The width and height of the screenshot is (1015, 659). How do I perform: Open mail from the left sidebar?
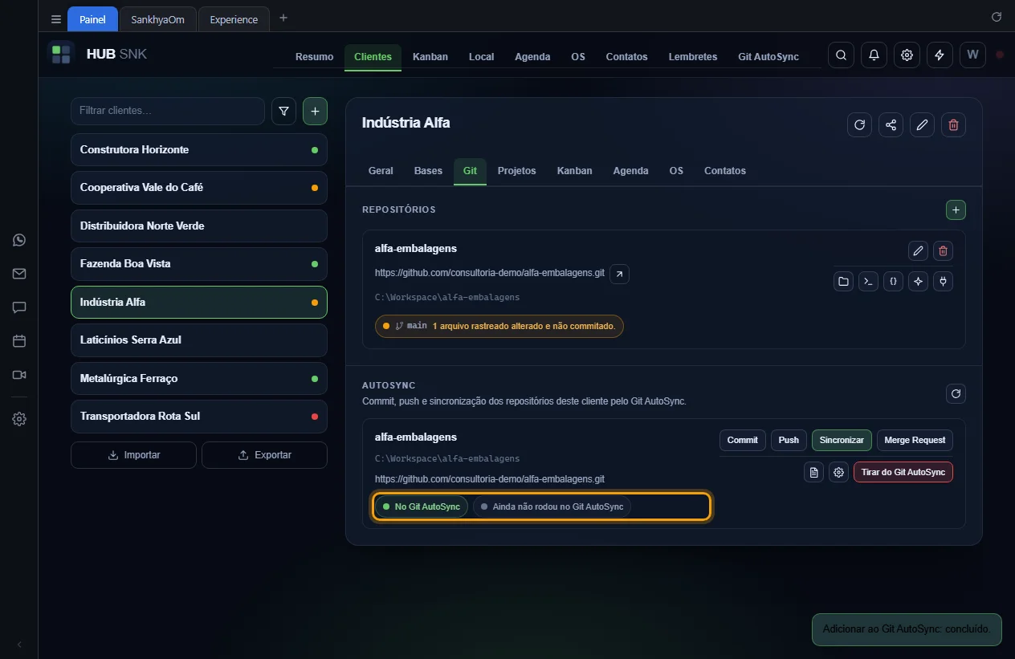(x=19, y=274)
